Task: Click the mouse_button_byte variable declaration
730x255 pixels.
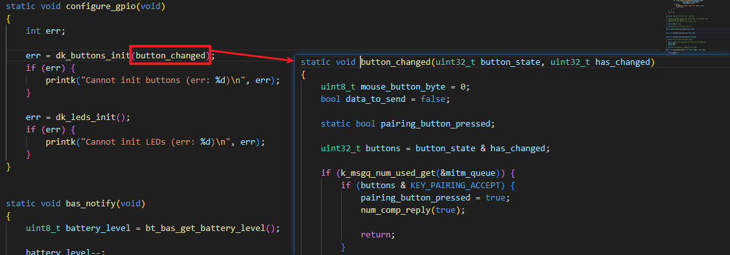Action: click(x=395, y=87)
